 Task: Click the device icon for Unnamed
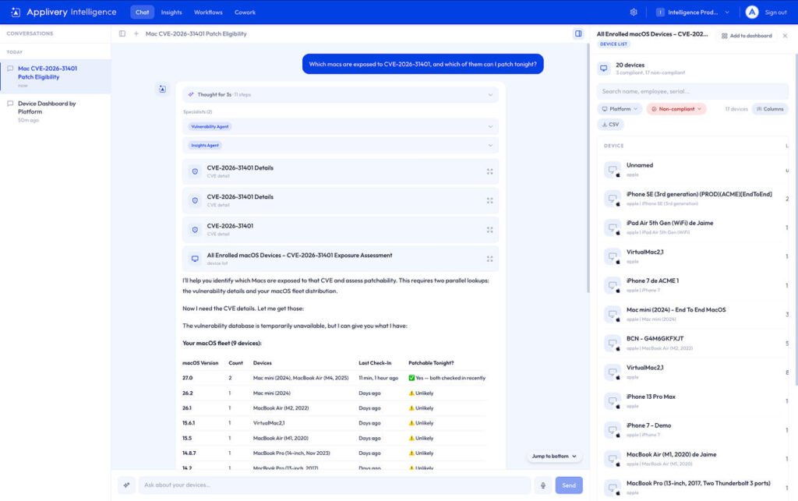click(x=613, y=169)
